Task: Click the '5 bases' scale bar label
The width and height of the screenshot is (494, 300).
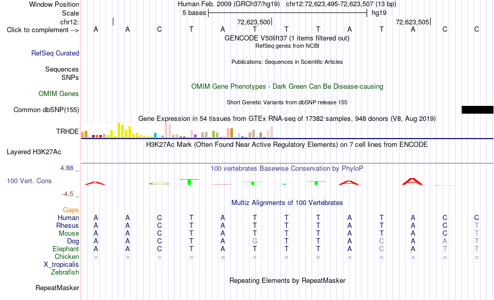Action: 194,13
